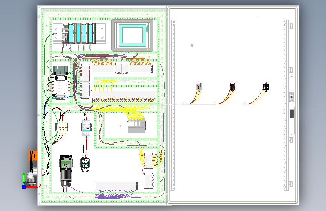Pick the circuit breaker with cyan label
Image resolution: width=326 pixels, height=211 pixels.
click(x=86, y=128)
